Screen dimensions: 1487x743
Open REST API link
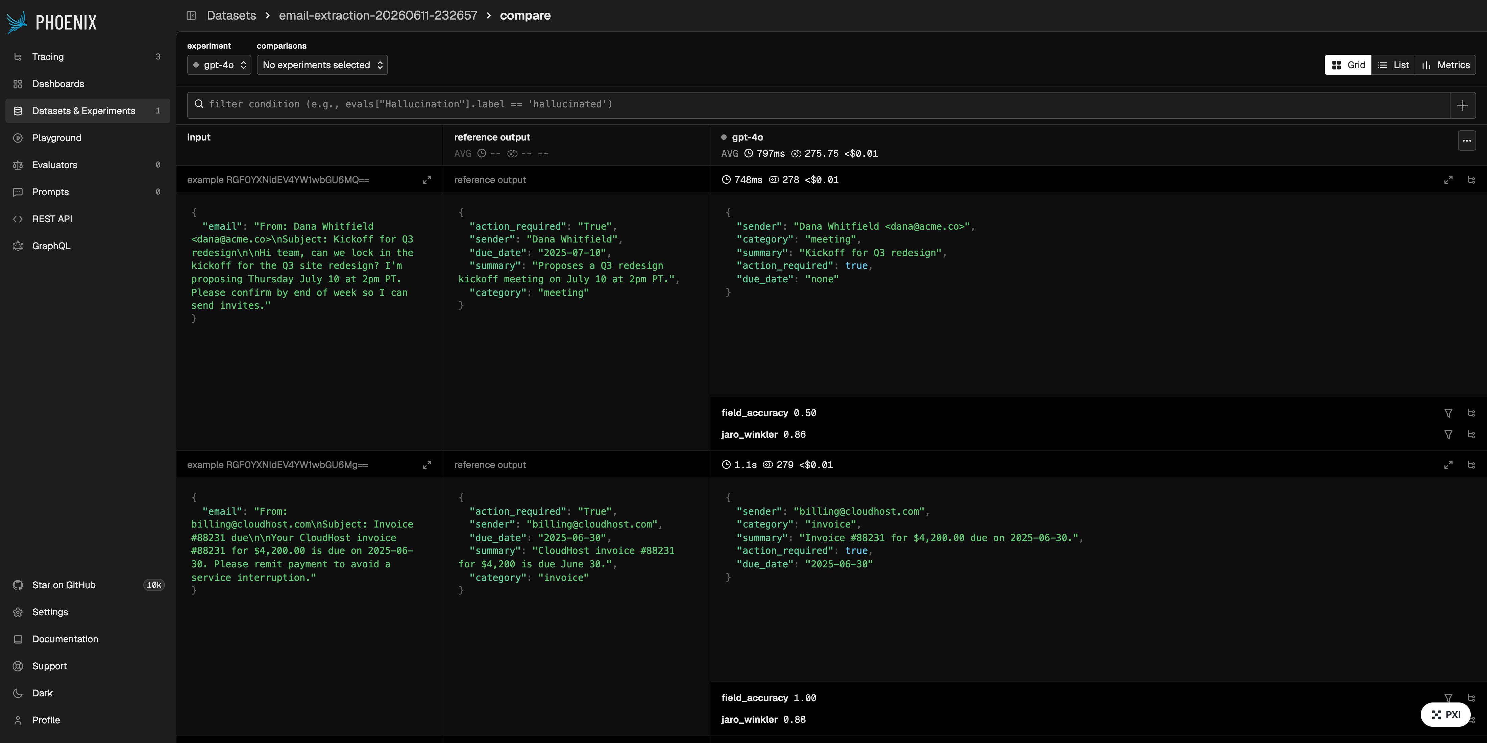click(x=88, y=219)
